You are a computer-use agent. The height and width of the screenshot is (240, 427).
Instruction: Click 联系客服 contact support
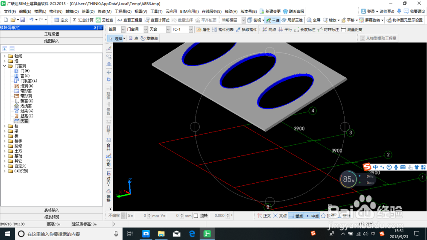294,12
